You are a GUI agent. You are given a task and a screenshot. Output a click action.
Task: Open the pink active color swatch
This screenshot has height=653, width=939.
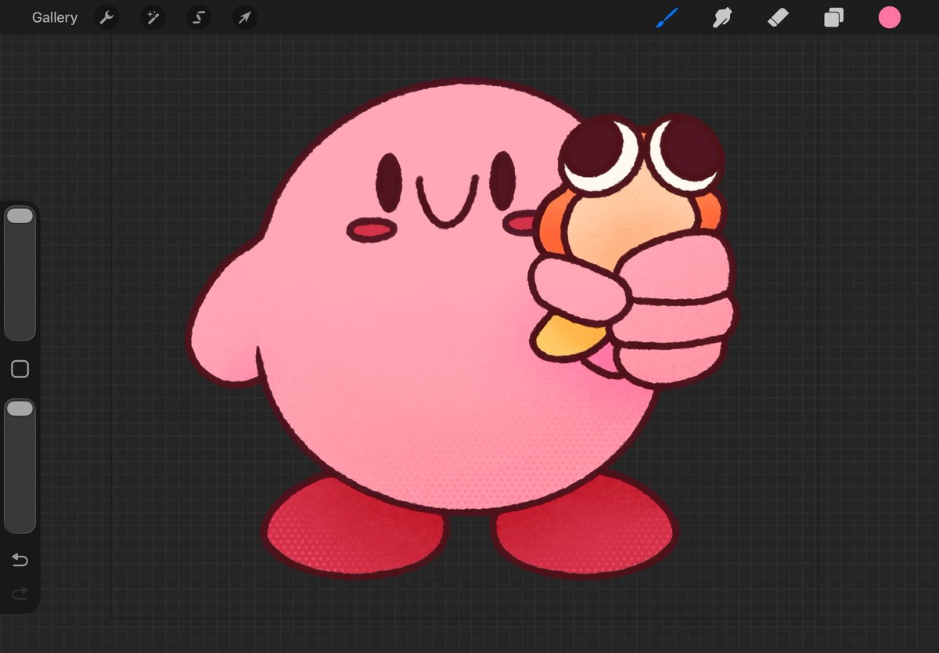[x=890, y=17]
